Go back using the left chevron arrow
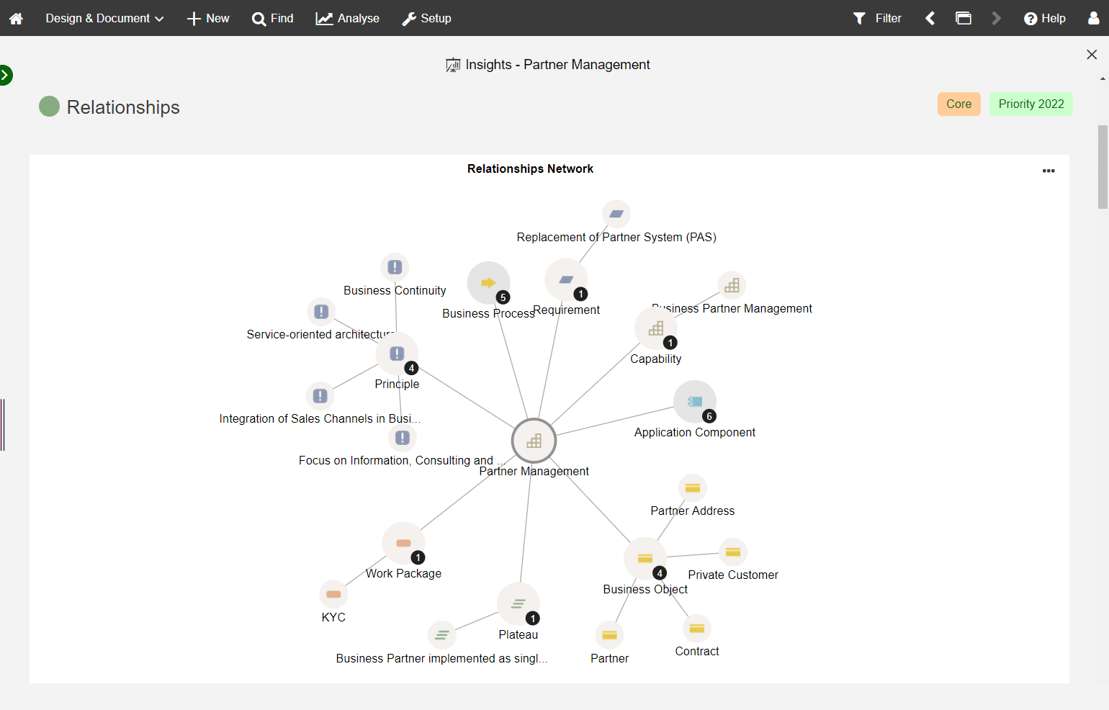Screen dimensions: 1109x710 [x=930, y=18]
